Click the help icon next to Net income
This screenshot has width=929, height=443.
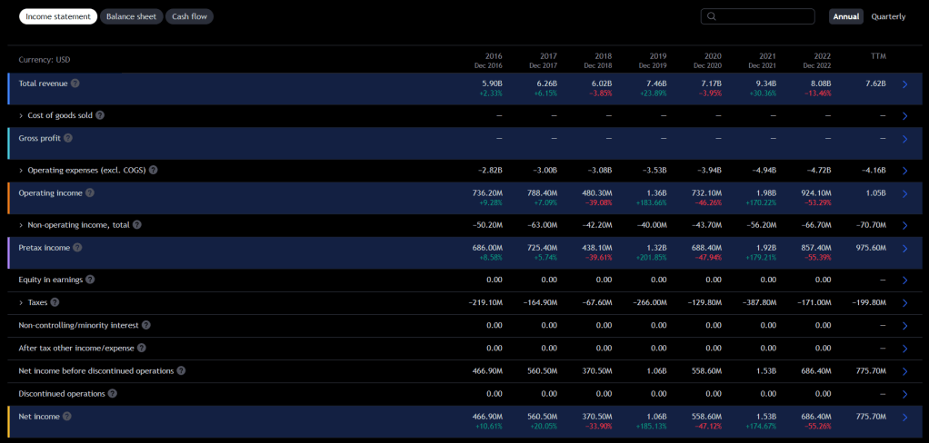click(67, 416)
